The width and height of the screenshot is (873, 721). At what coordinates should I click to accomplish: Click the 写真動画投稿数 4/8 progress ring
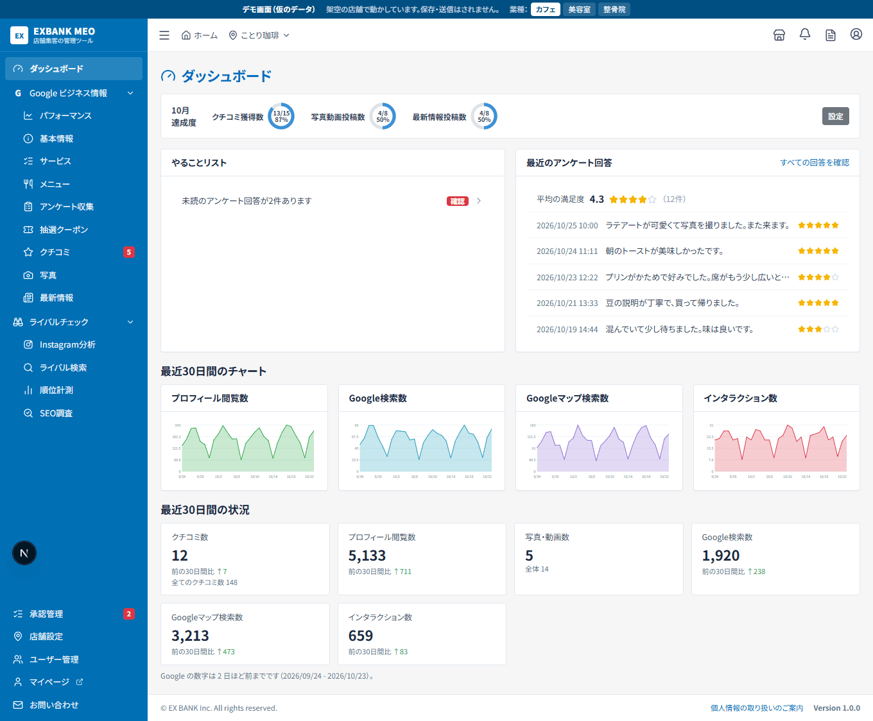tap(383, 116)
